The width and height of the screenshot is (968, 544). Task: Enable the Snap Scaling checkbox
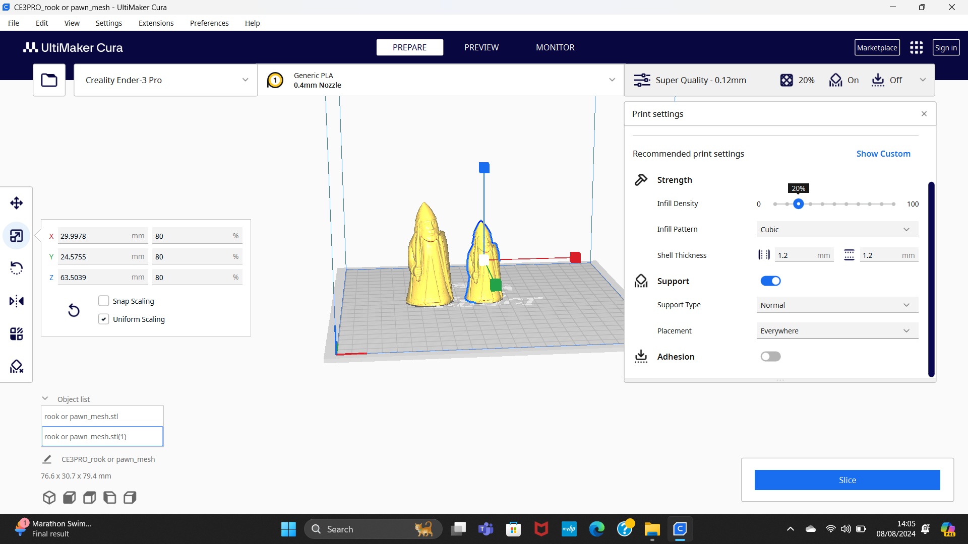103,301
